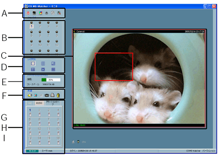Click the hard disk usage 25% bar
The height and width of the screenshot is (156, 220).
[x=51, y=80]
